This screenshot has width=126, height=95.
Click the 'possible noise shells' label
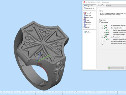click(120, 39)
